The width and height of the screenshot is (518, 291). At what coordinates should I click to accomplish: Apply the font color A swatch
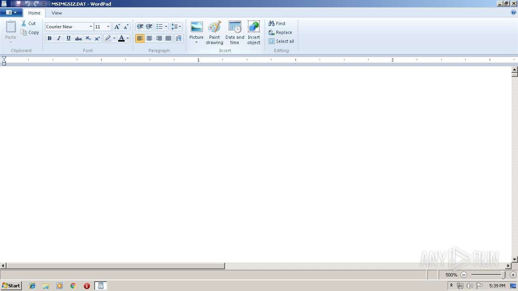(121, 38)
